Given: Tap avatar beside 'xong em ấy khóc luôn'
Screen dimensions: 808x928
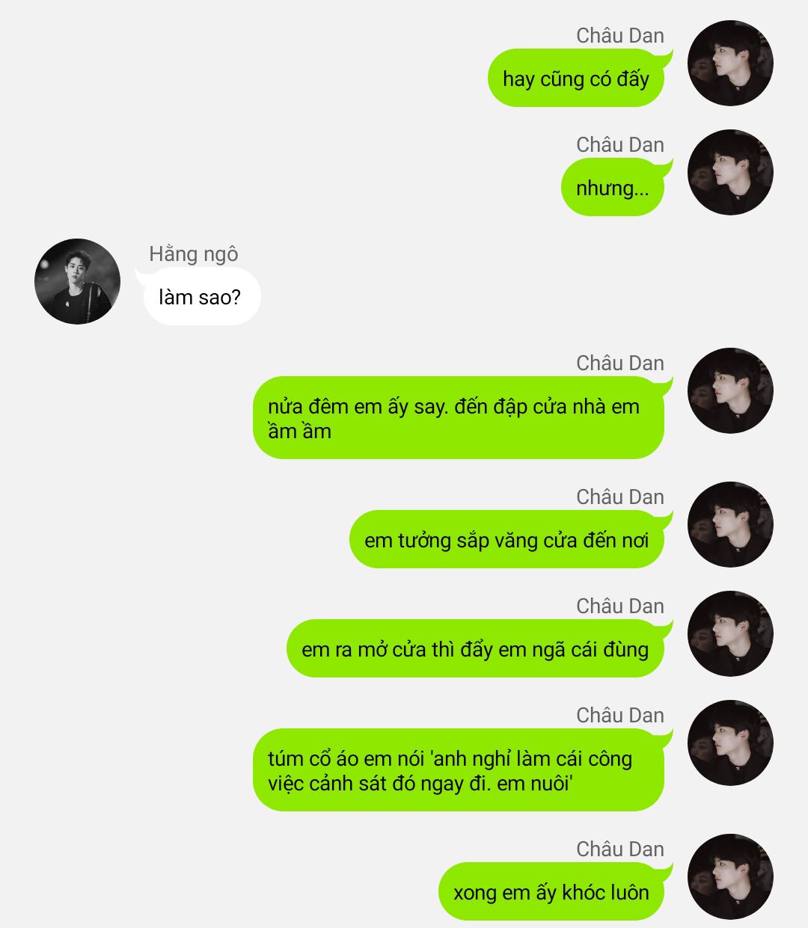Looking at the screenshot, I should point(730,876).
